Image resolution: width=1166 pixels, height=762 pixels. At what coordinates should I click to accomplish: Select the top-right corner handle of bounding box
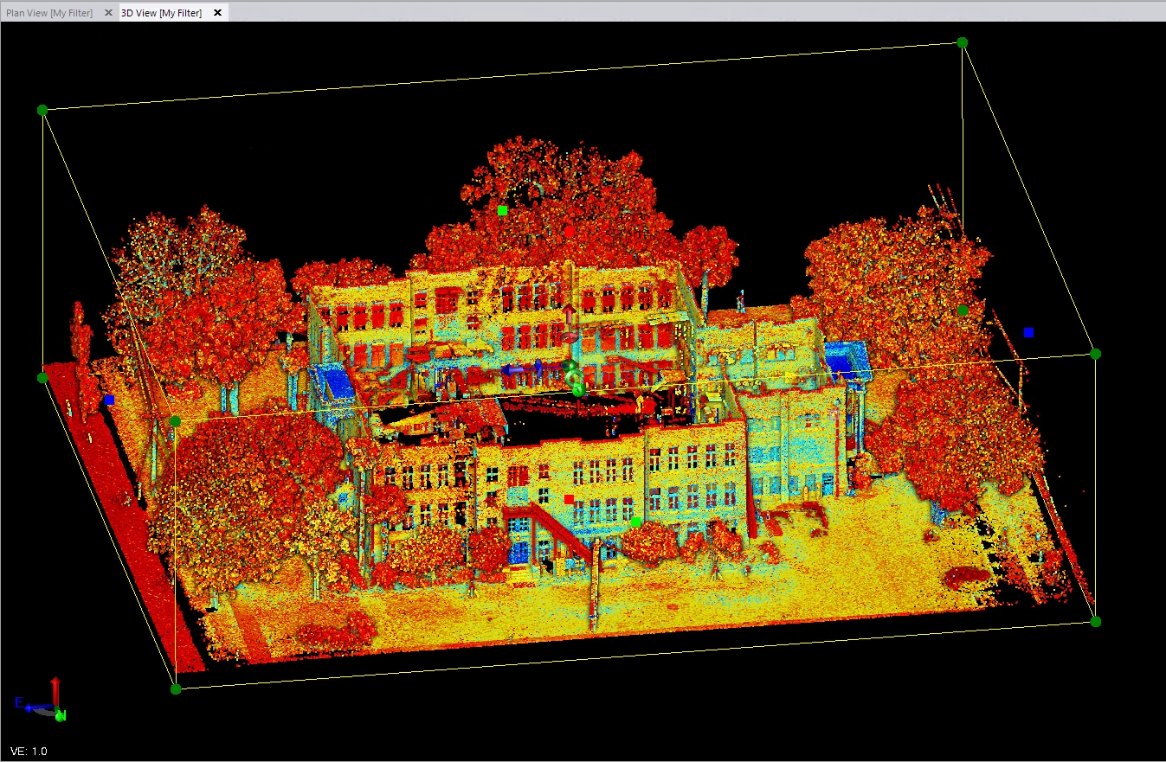tap(962, 42)
